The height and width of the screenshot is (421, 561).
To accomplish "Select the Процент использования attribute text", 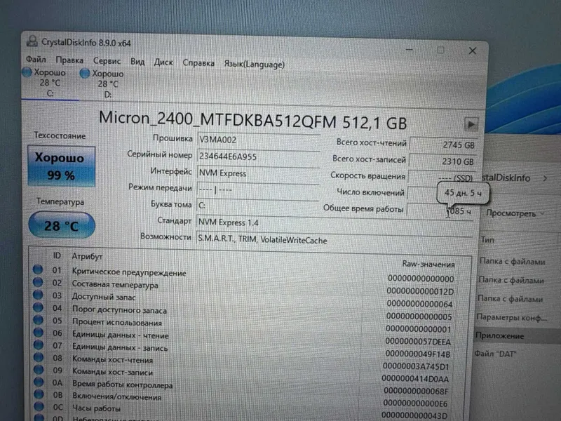I will click(117, 322).
